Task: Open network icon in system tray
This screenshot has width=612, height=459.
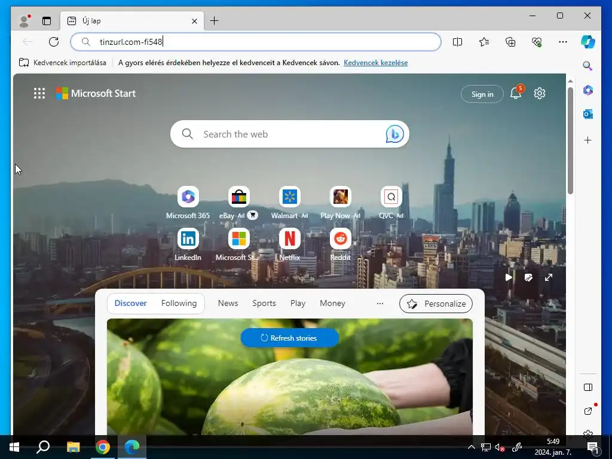Action: [x=486, y=447]
